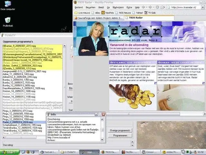Open the Bestand menu
Image resolution: width=206 pixels, height=155 pixels.
(79, 7)
